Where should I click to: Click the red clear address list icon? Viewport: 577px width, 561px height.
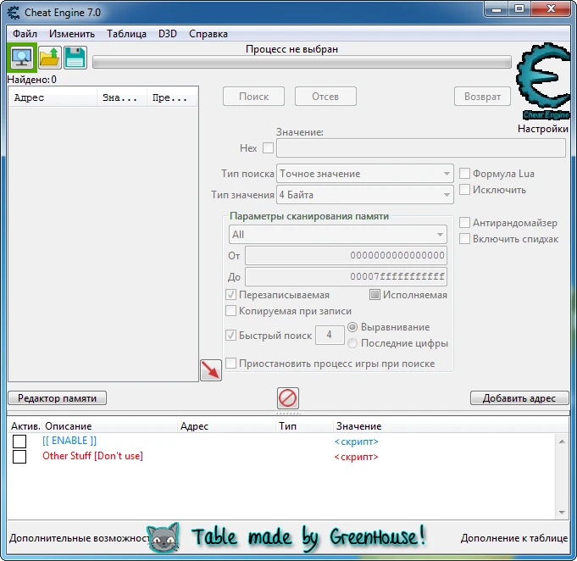coord(288,398)
